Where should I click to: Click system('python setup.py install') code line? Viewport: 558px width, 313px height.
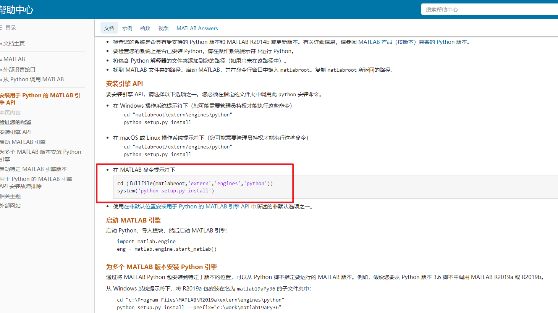pyautogui.click(x=166, y=191)
